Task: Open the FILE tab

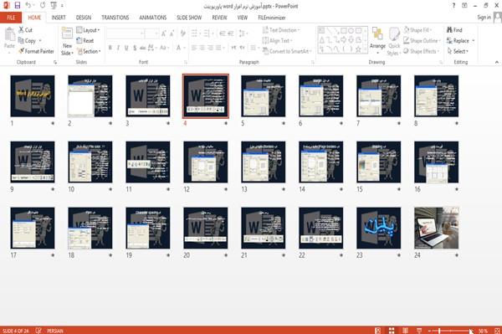Action: point(11,18)
